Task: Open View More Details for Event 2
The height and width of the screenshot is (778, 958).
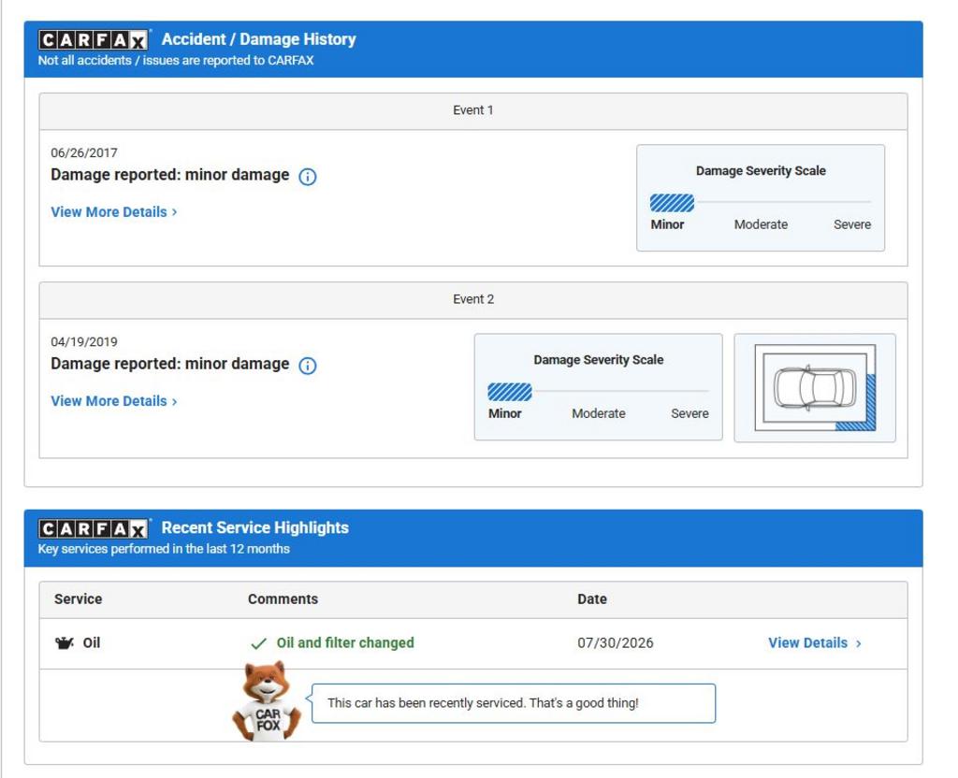Action: pyautogui.click(x=113, y=401)
